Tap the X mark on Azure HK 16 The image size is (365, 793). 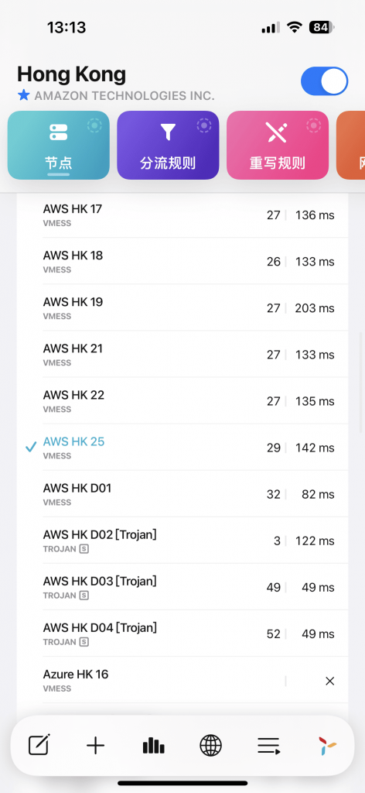click(329, 681)
